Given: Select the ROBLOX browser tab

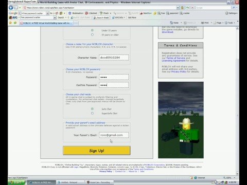Looking at the screenshot, I should click(46, 23).
